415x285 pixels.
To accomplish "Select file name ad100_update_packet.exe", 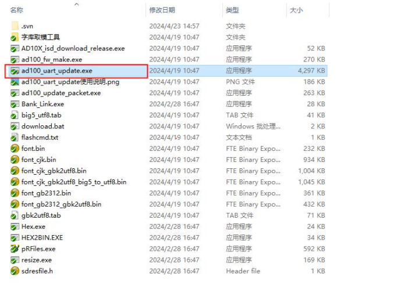I will tap(61, 93).
